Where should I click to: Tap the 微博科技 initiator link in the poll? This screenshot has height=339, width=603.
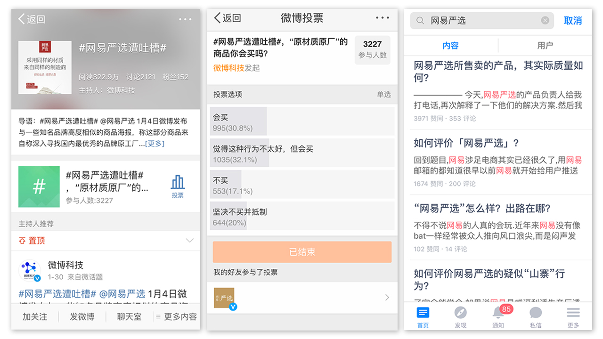pyautogui.click(x=229, y=68)
